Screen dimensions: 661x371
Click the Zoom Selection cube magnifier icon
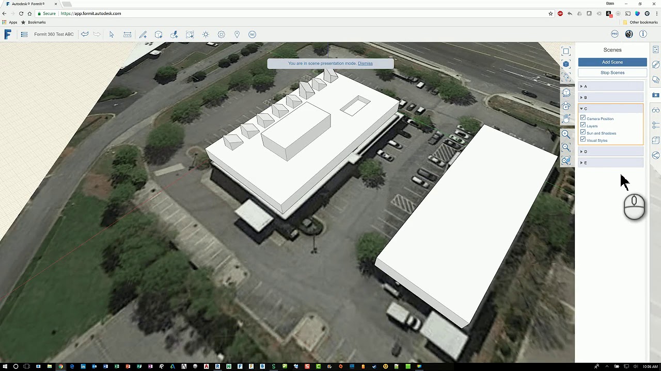click(x=566, y=160)
